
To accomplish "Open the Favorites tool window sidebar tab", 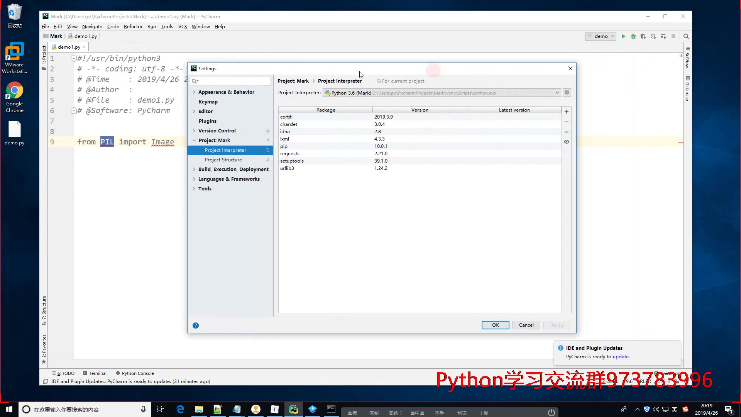I will [x=44, y=349].
